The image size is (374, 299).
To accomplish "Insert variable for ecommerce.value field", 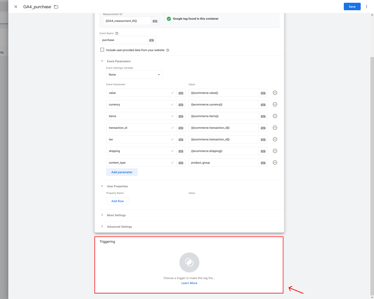I will [263, 93].
